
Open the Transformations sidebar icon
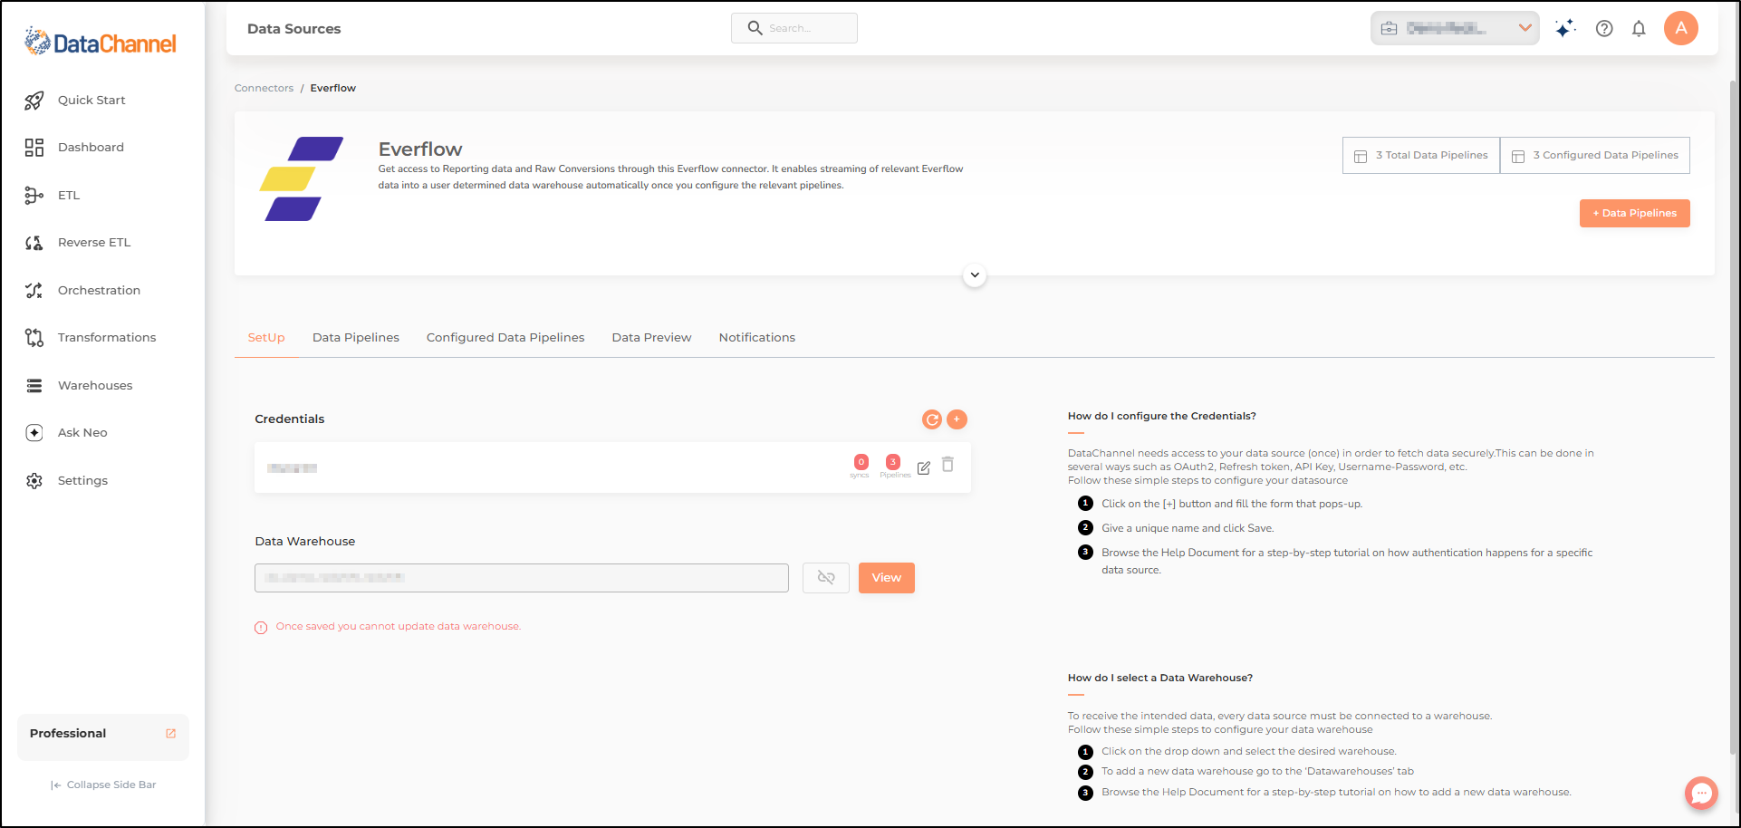coord(34,338)
